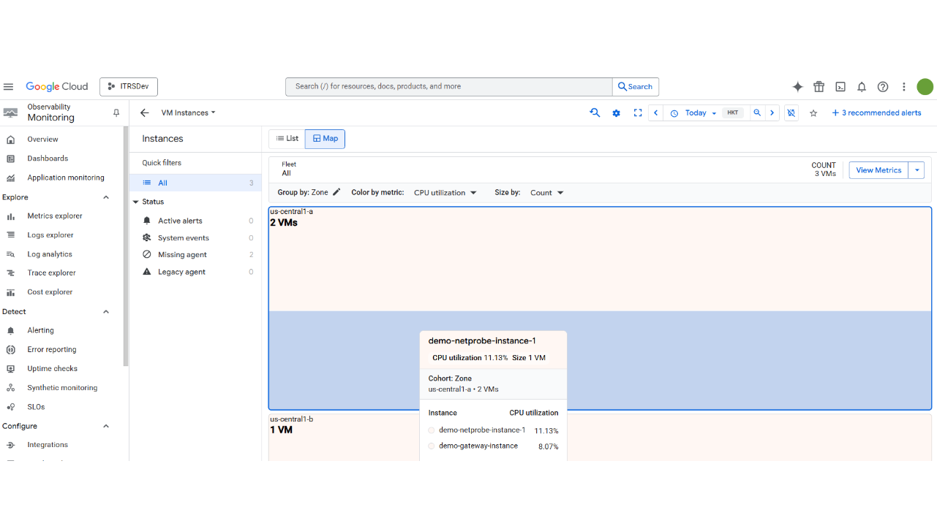The image size is (937, 526).
Task: Click the search resources input field
Action: 449,87
